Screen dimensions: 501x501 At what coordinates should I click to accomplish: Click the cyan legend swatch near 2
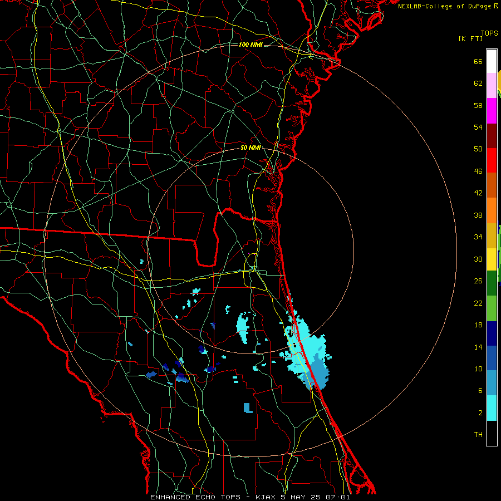492,408
